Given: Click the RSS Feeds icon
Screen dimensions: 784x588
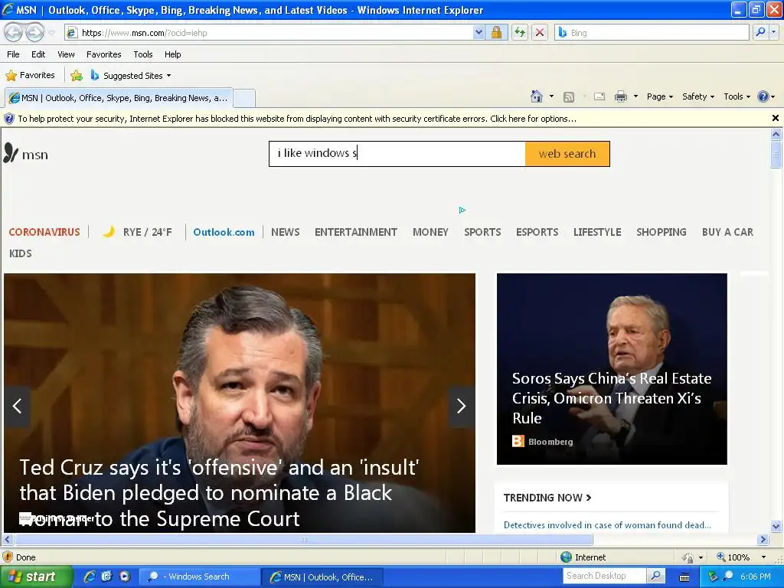Looking at the screenshot, I should coord(569,97).
